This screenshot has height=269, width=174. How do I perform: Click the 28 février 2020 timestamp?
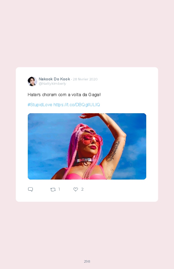tap(85, 79)
